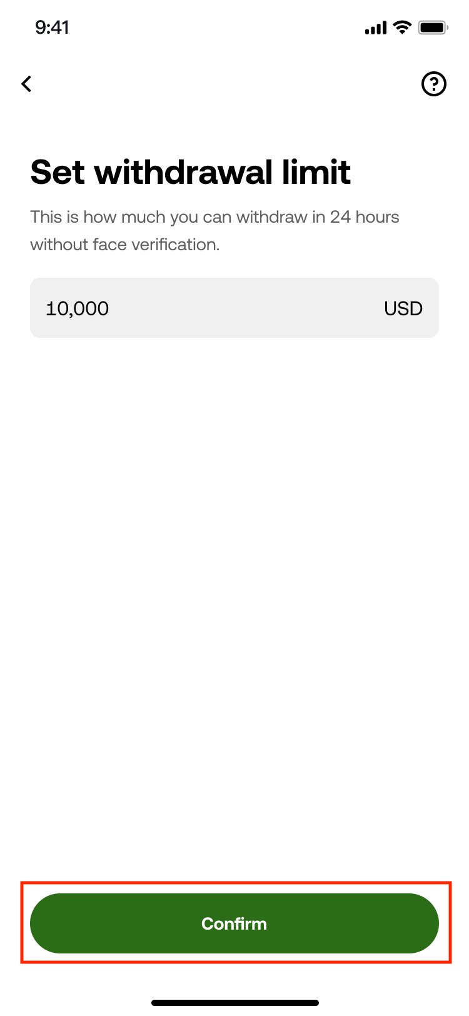Tap the Set withdrawal limit heading
Viewport: 469px width, 1016px height.
tap(190, 172)
